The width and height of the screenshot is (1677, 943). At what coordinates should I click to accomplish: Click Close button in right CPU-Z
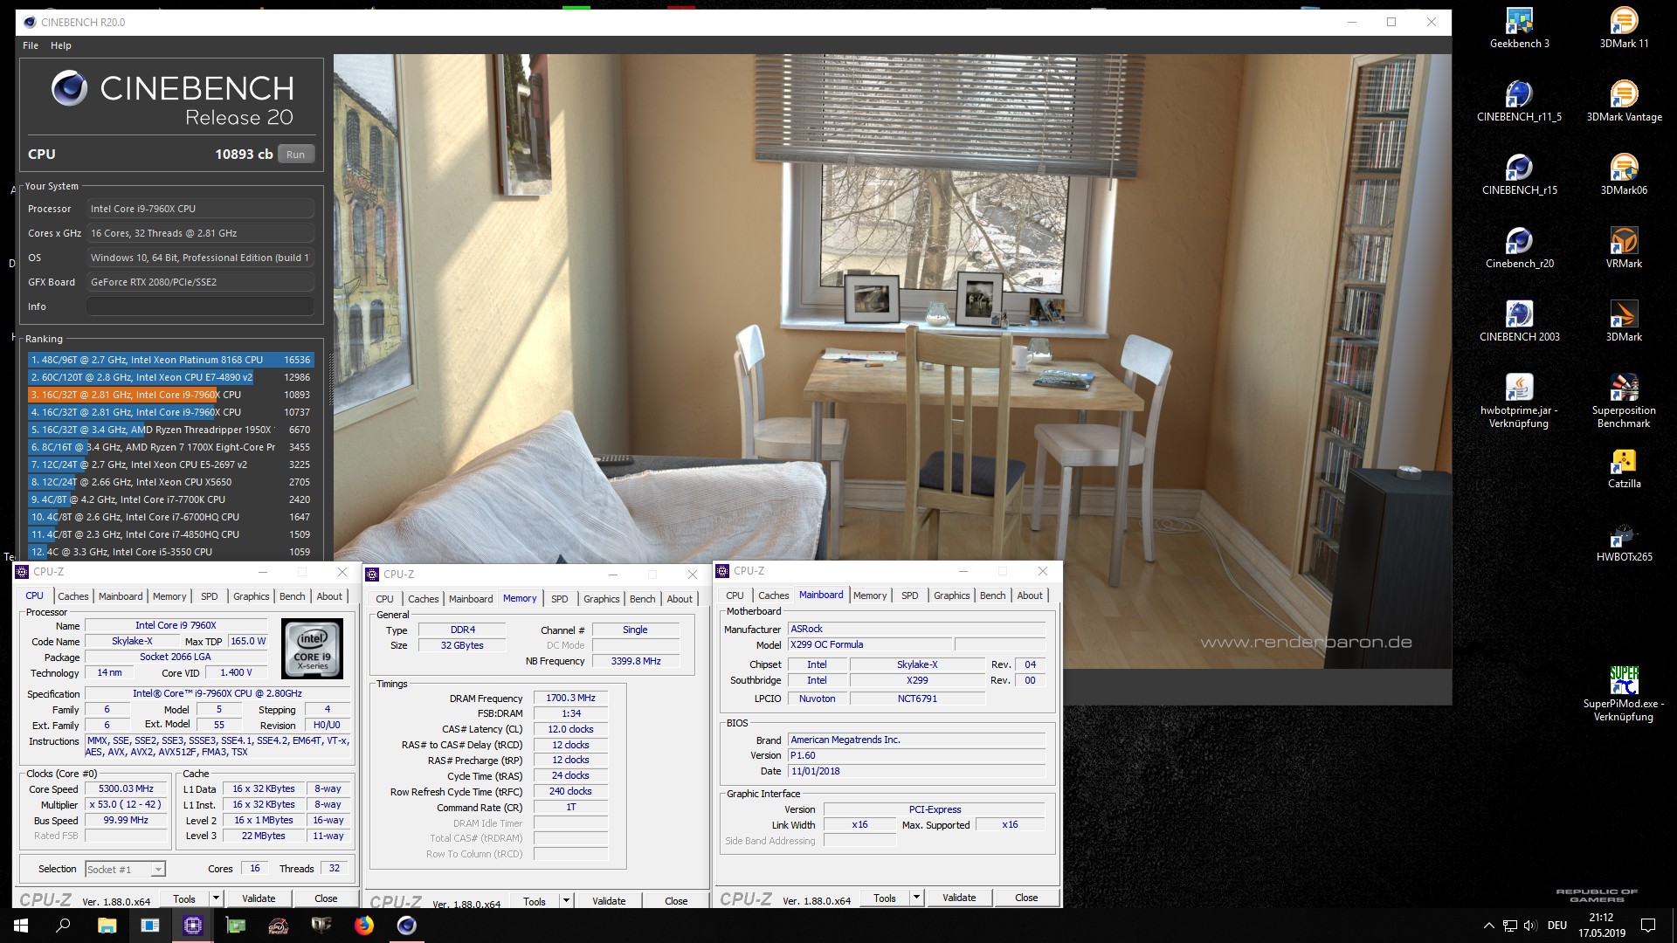click(1026, 898)
